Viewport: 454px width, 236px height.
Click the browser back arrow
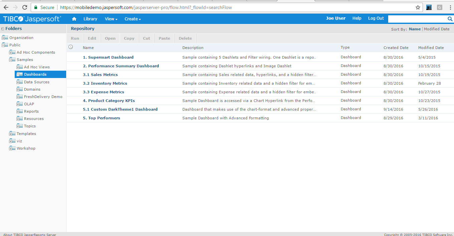click(6, 7)
